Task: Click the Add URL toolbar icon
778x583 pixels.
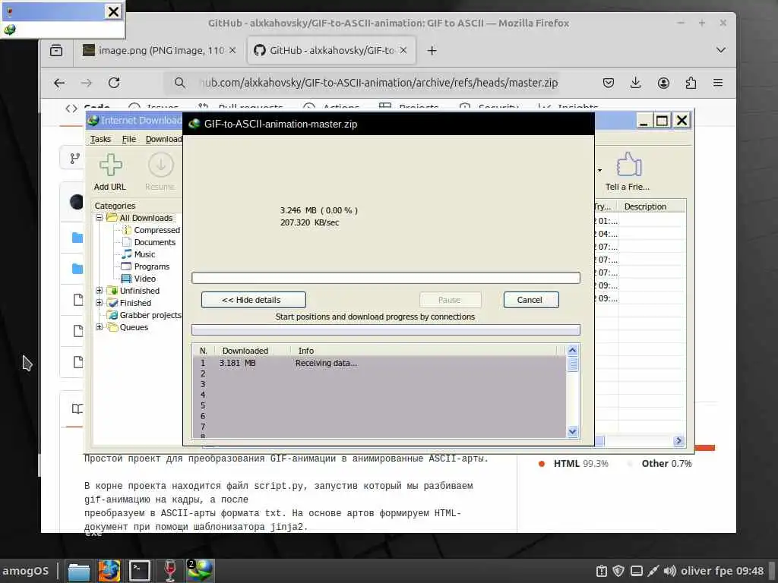Action: pyautogui.click(x=110, y=165)
